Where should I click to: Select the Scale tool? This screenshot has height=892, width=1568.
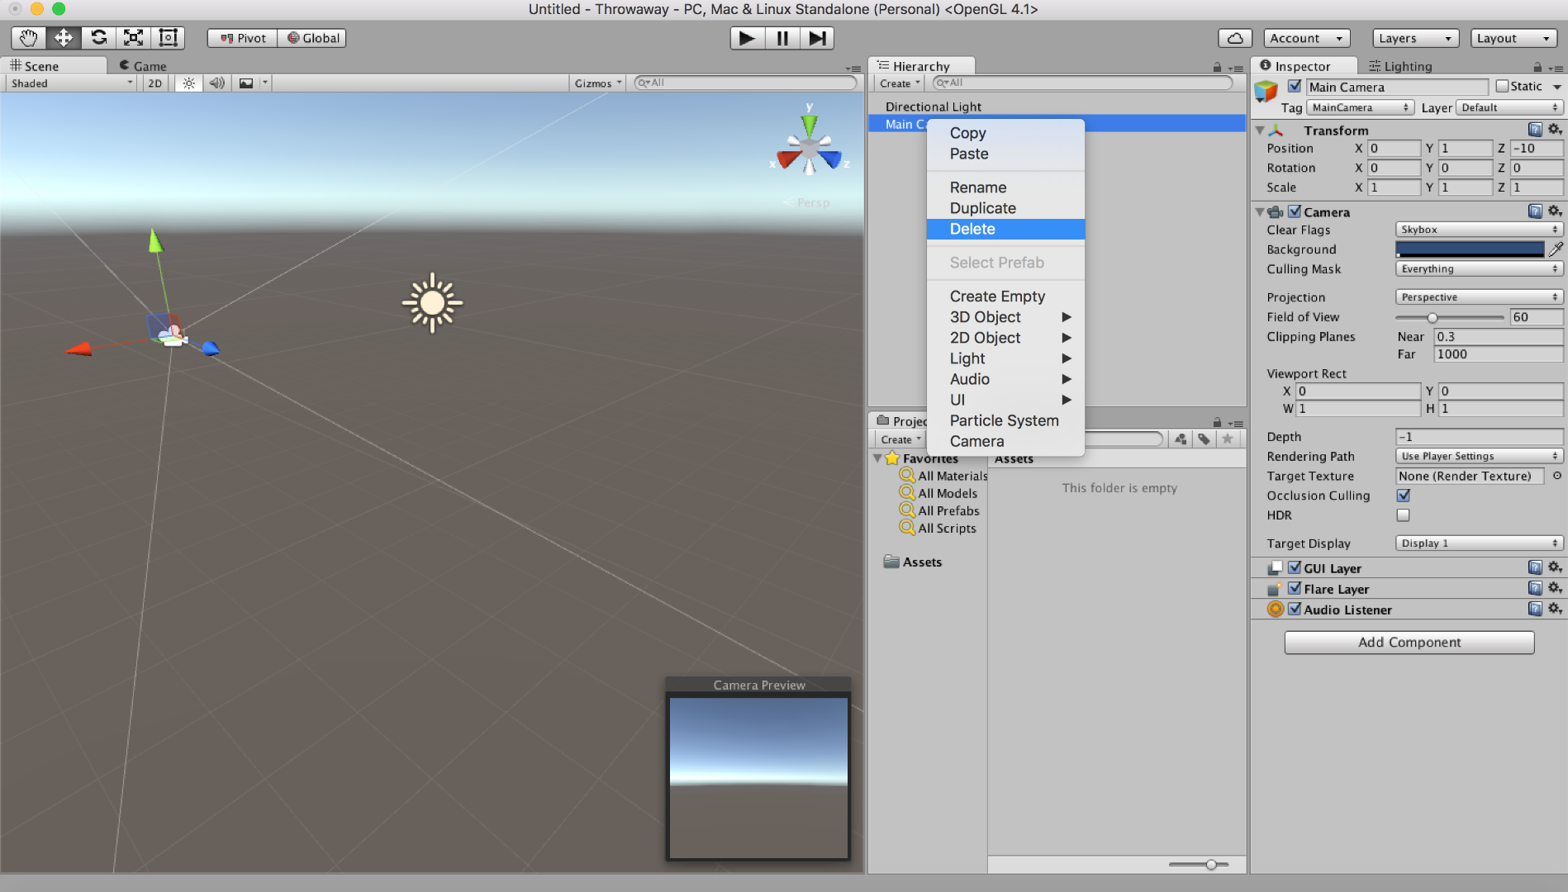(134, 37)
